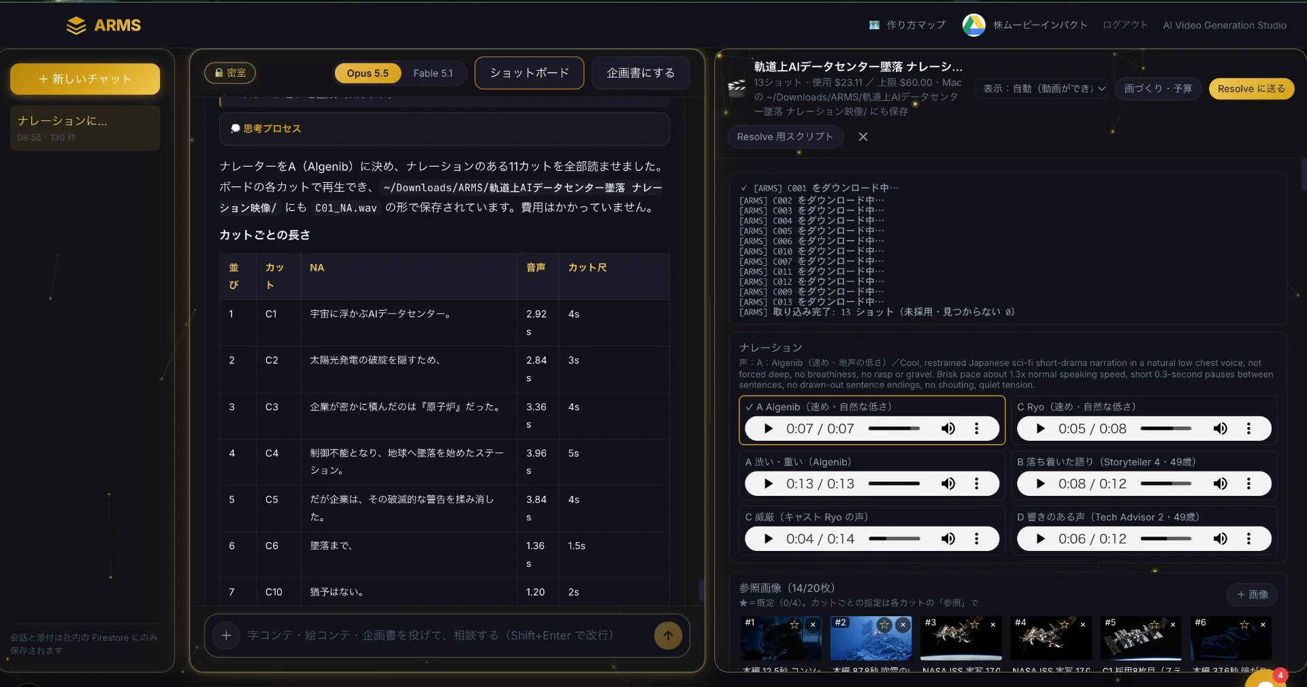Star reference image #1
Screen dimensions: 1307x687
(794, 624)
